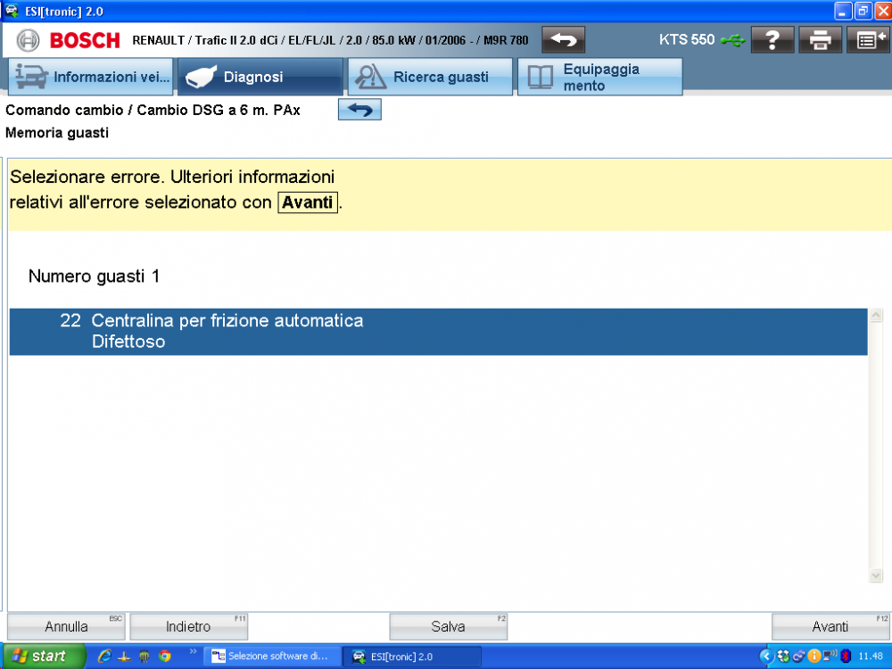Image resolution: width=892 pixels, height=669 pixels.
Task: Switch to the Ricerca guasti tab
Action: click(x=430, y=76)
